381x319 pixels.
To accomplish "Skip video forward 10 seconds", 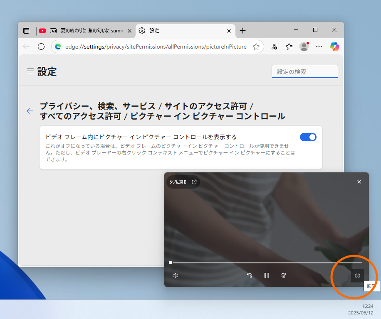I will click(x=283, y=275).
